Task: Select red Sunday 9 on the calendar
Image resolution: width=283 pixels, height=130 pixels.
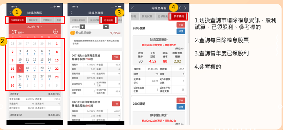Action: (x=12, y=60)
